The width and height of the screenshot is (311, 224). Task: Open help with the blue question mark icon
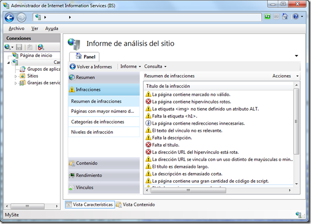(x=296, y=16)
